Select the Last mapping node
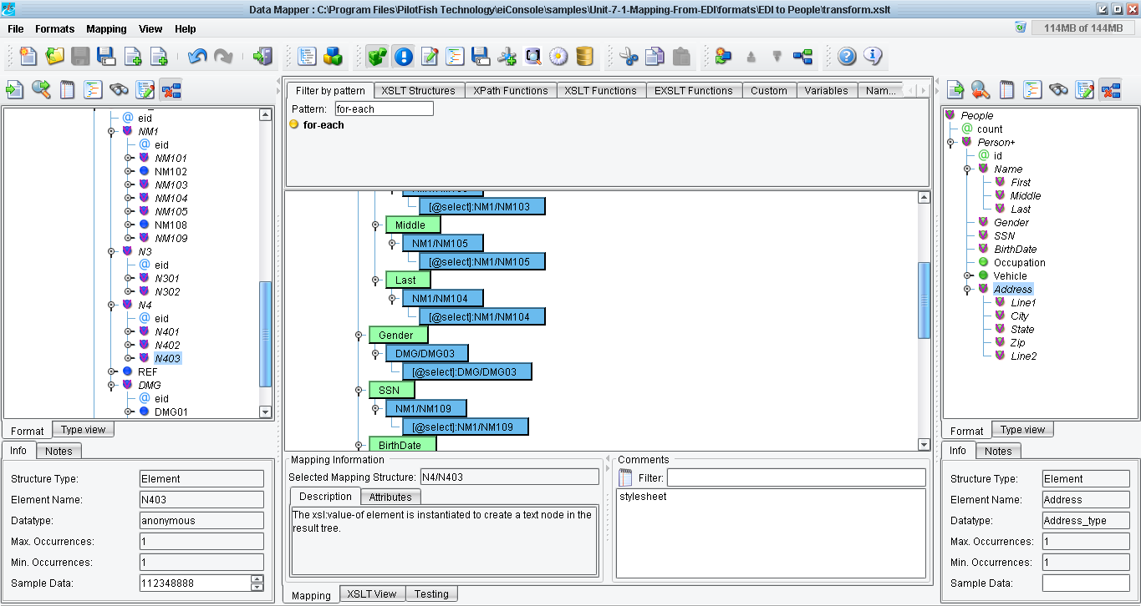 tap(408, 280)
